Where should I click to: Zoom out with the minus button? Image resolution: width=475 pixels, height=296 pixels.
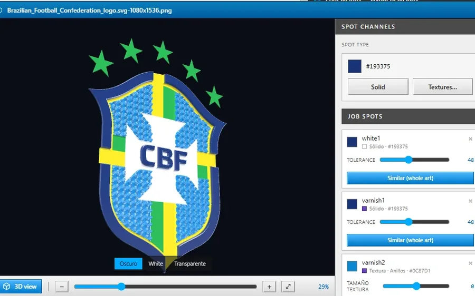(62, 287)
